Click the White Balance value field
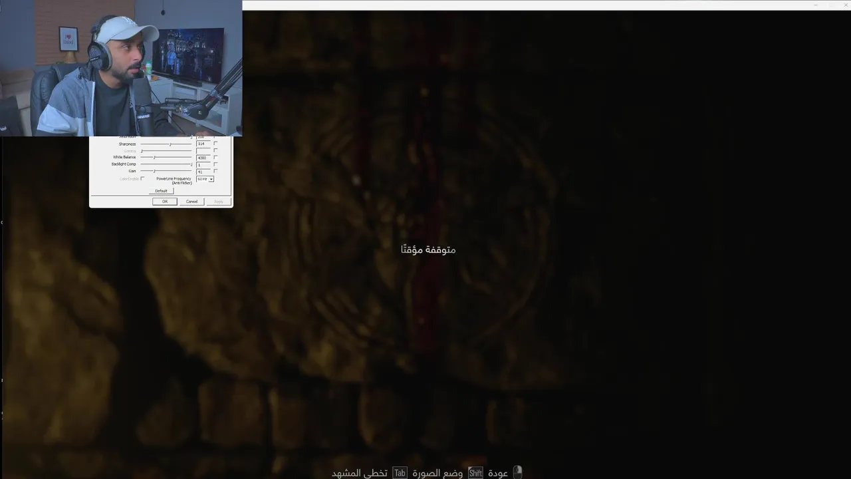 pos(203,158)
